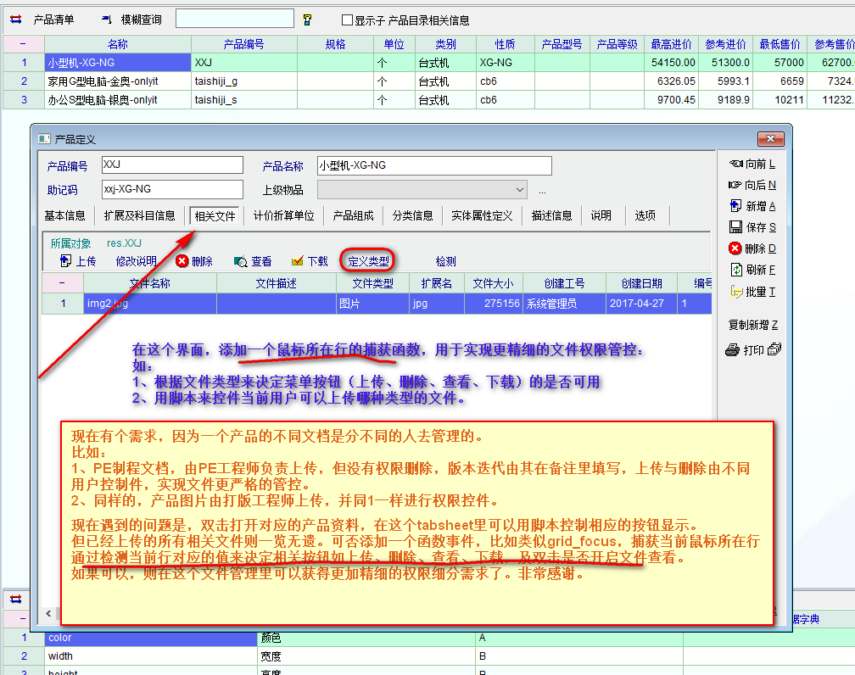Click the 保存 S save icon
This screenshot has height=675, width=855.
(736, 227)
